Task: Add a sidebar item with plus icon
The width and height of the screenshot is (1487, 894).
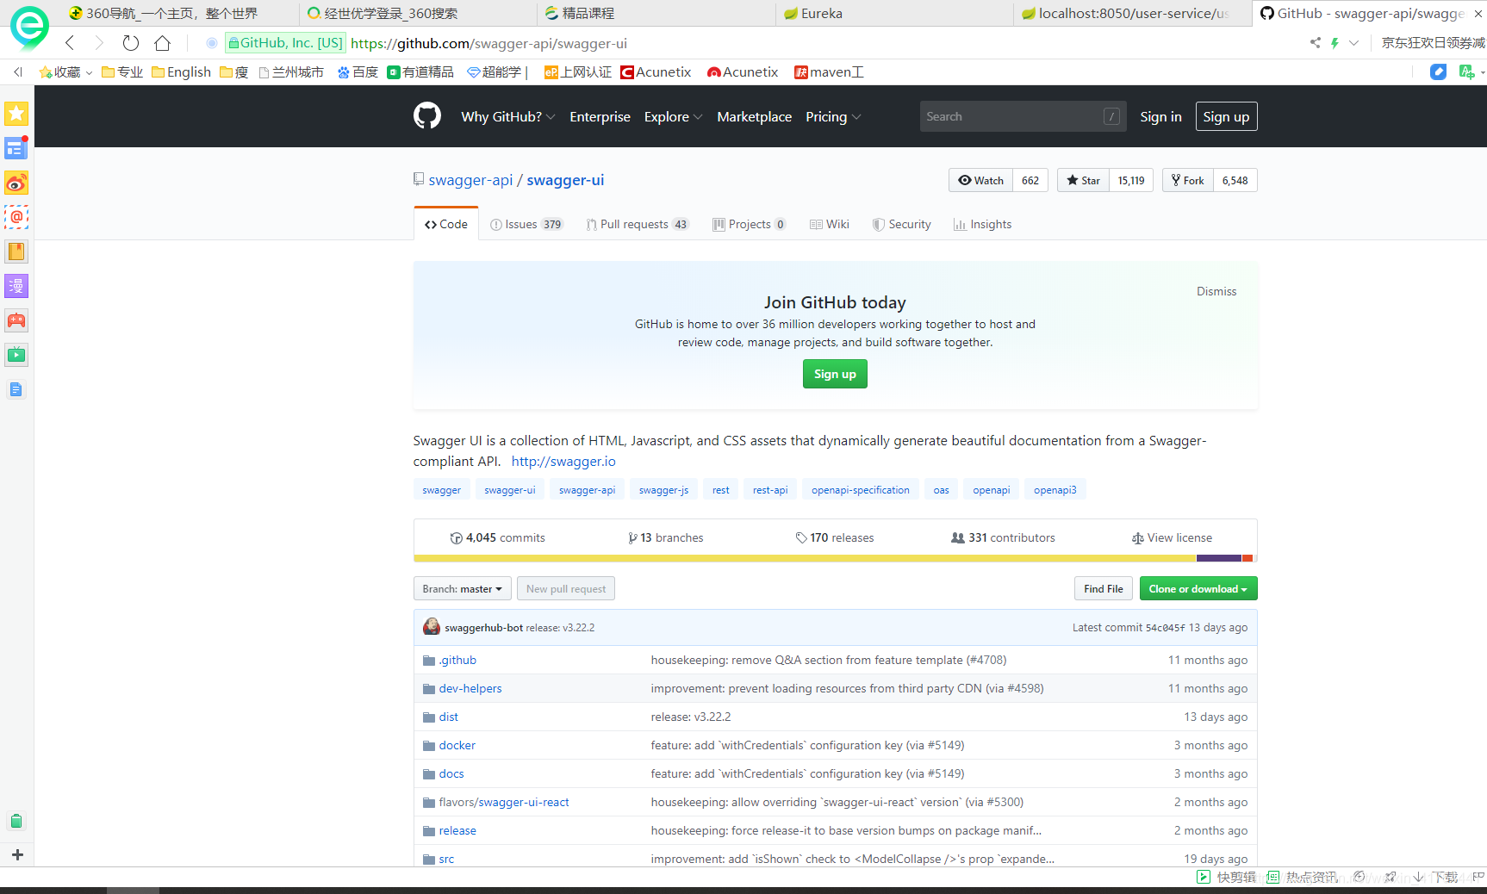Action: click(17, 854)
